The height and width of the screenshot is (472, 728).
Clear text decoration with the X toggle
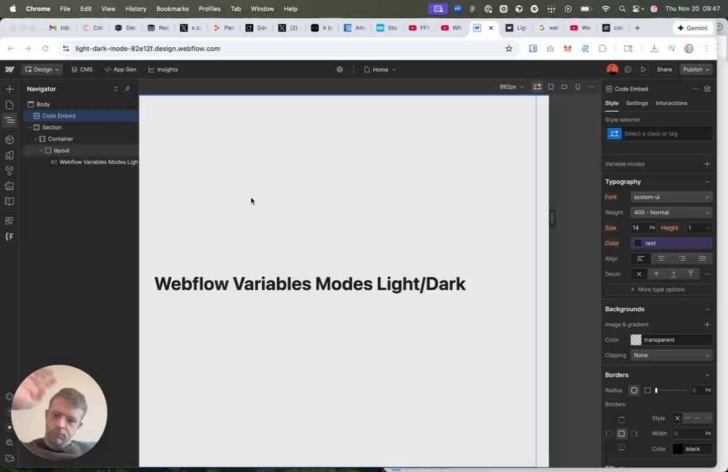pos(639,274)
